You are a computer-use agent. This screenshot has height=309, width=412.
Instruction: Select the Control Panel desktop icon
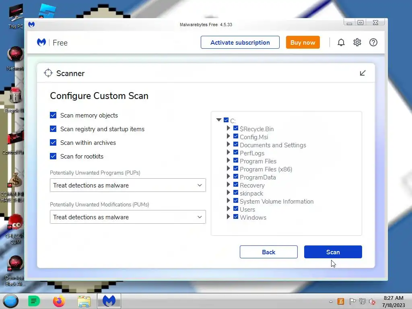(14, 142)
